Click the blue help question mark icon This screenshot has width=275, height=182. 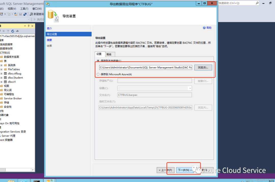tap(204, 28)
